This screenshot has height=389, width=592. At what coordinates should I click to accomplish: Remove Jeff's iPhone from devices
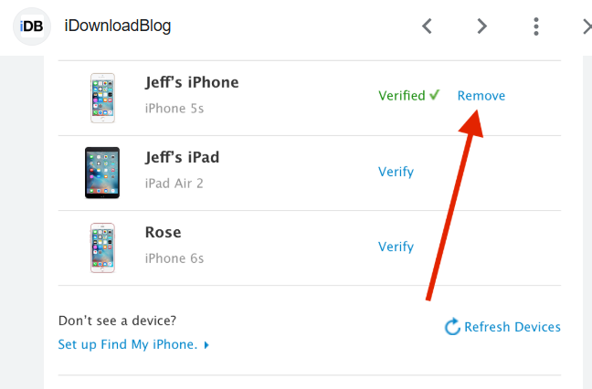tap(481, 96)
